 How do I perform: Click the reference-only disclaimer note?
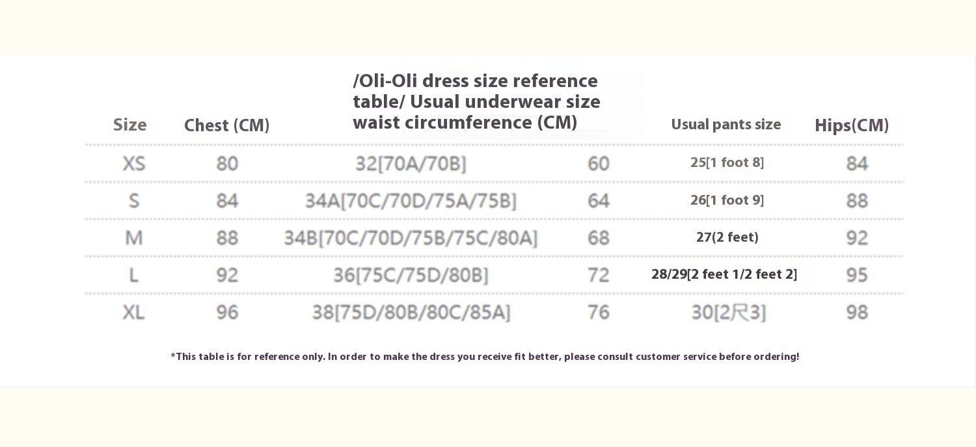[485, 357]
